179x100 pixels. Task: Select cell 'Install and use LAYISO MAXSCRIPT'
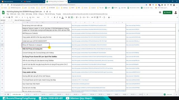pos(47,41)
